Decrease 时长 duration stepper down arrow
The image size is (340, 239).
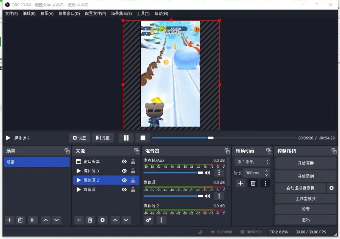[267, 175]
